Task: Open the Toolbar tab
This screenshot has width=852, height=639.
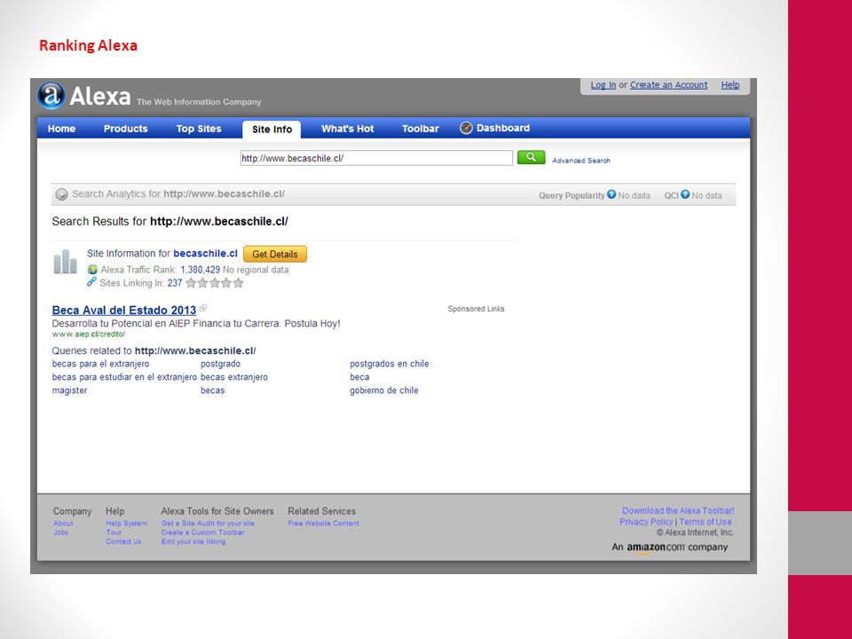Action: coord(420,129)
